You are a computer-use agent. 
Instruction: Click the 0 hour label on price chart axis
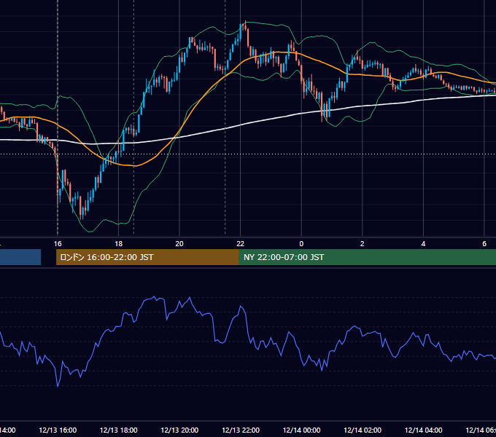coord(301,244)
